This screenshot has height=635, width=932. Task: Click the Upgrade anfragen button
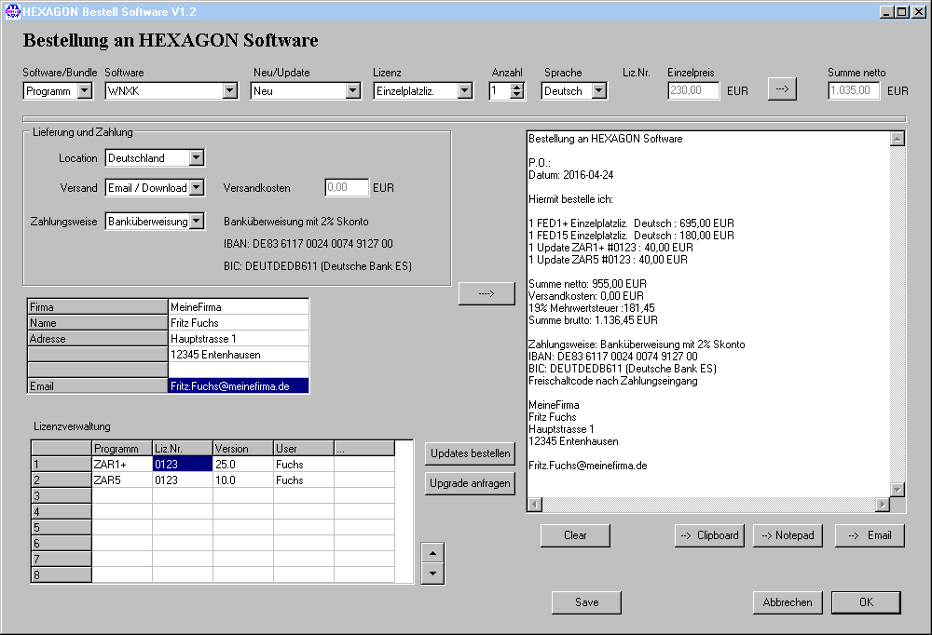click(x=470, y=483)
